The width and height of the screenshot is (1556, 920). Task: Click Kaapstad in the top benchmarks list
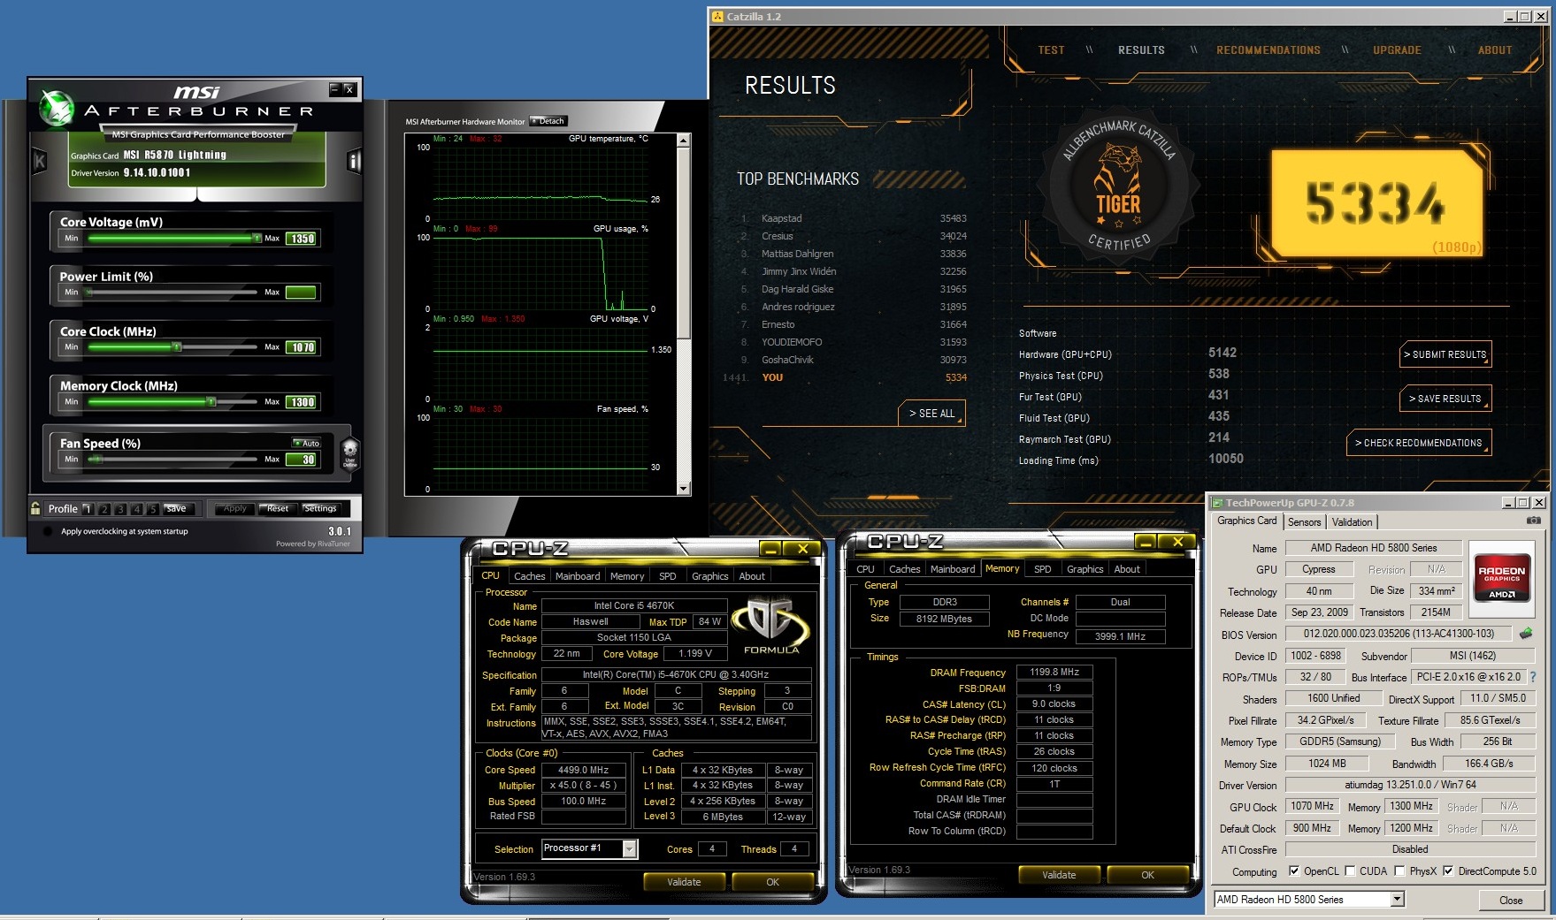click(781, 218)
